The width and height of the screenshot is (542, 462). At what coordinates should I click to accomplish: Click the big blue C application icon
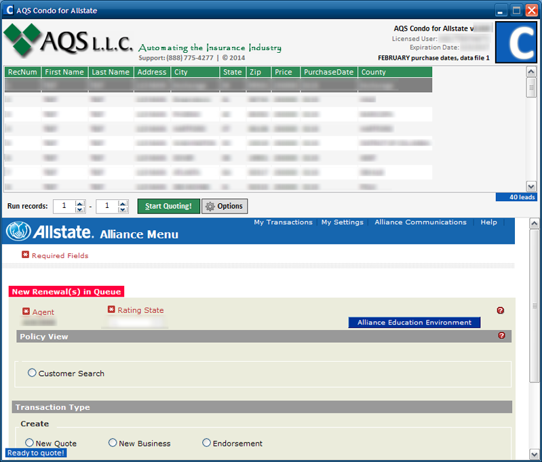click(x=516, y=43)
